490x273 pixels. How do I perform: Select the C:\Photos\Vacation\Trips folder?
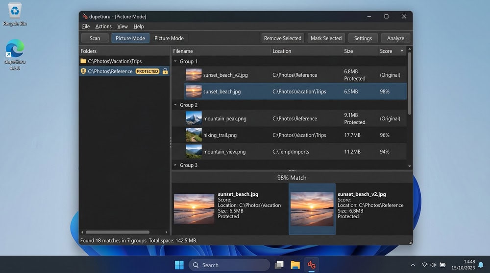point(124,61)
